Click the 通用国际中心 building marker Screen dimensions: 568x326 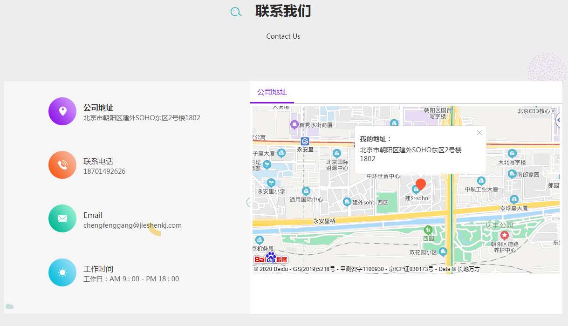click(x=306, y=191)
